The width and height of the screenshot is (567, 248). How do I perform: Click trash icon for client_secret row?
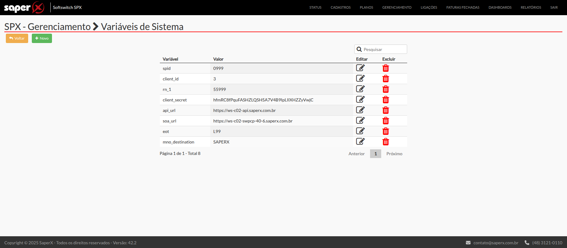click(386, 100)
